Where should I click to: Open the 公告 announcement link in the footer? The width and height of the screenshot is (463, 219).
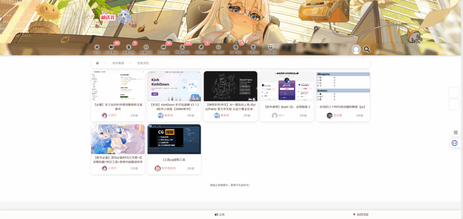coord(220,214)
